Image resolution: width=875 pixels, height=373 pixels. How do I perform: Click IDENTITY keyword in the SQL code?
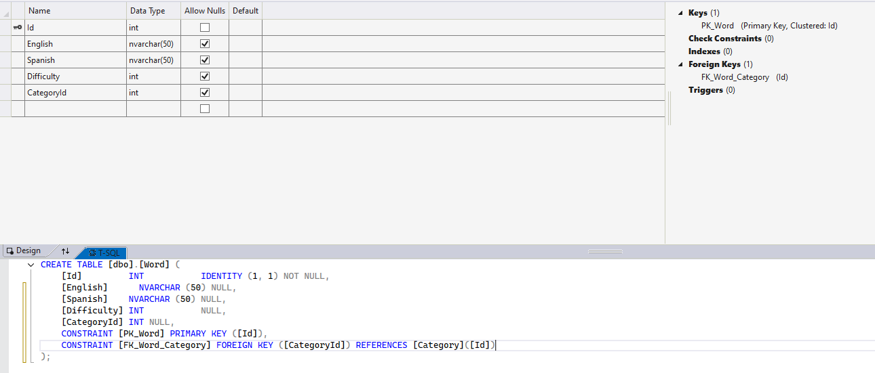pos(221,276)
